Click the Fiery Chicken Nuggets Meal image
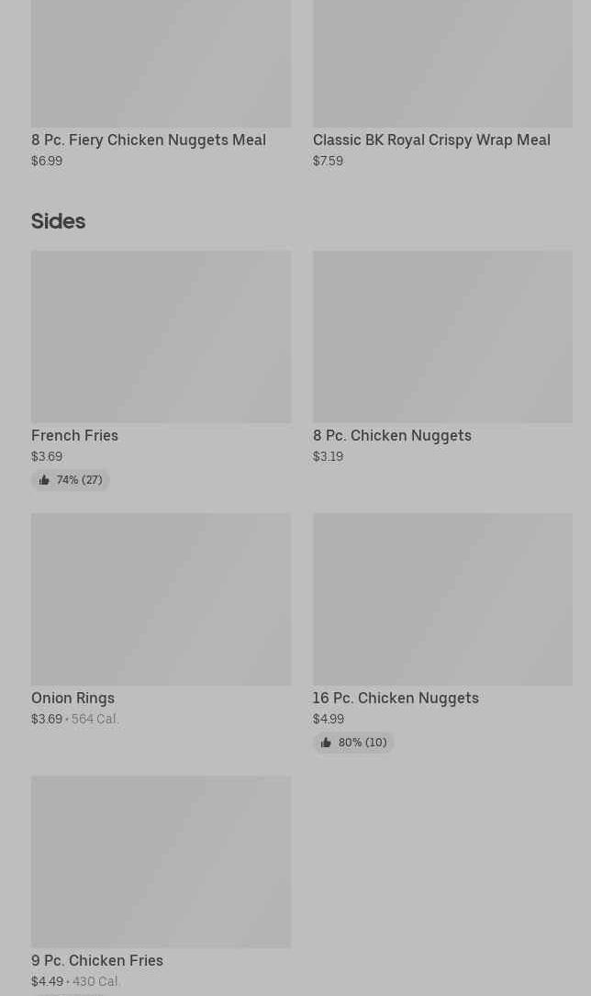Screen dimensions: 591x996 pyautogui.click(x=162, y=63)
